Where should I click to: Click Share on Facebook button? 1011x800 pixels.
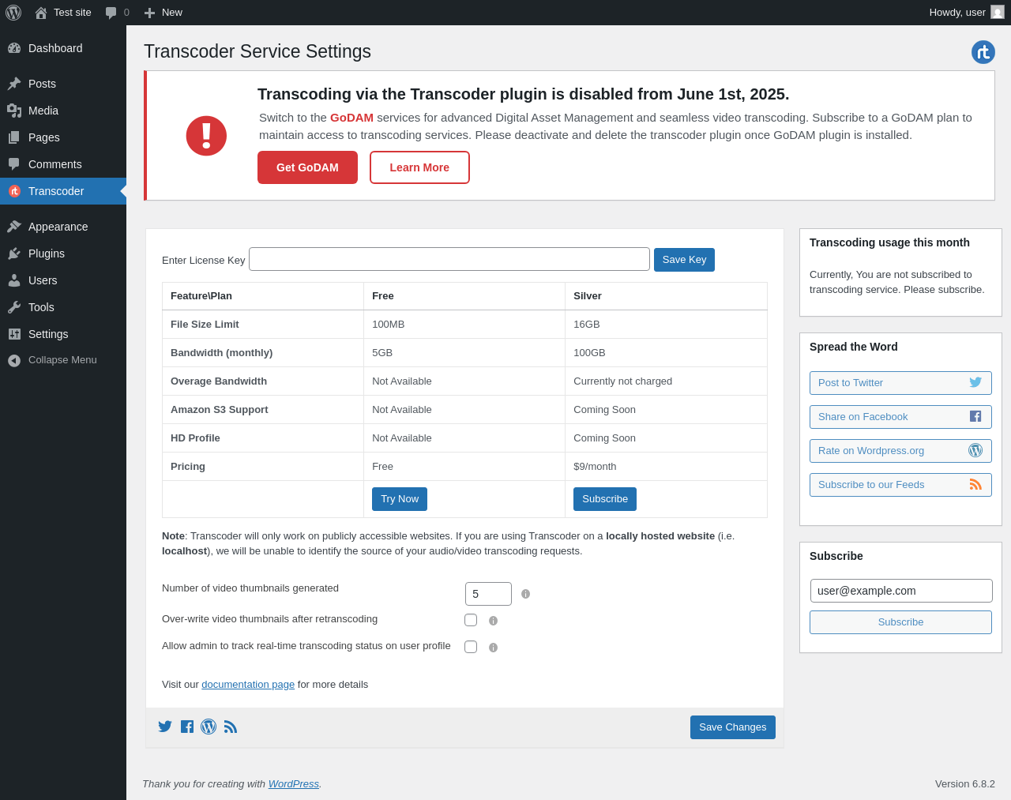click(x=900, y=417)
